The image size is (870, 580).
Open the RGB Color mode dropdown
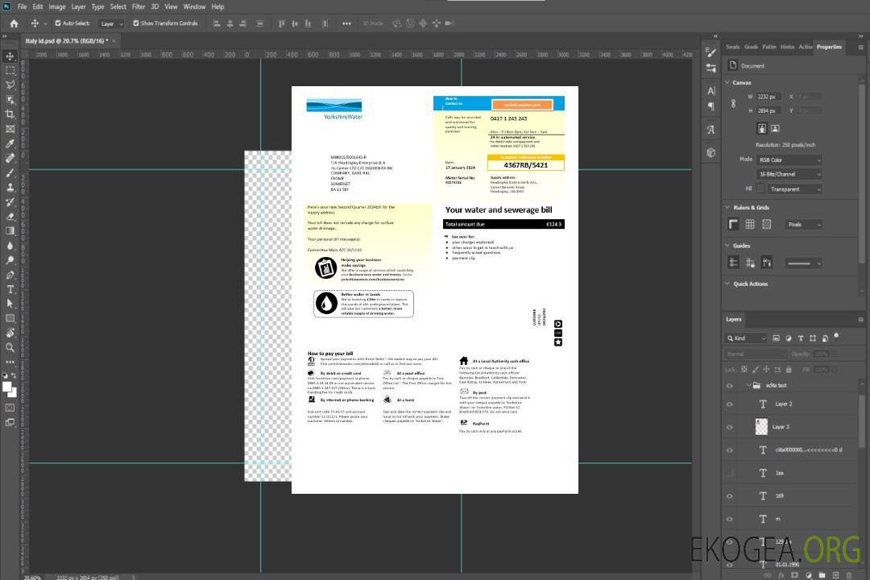[789, 159]
